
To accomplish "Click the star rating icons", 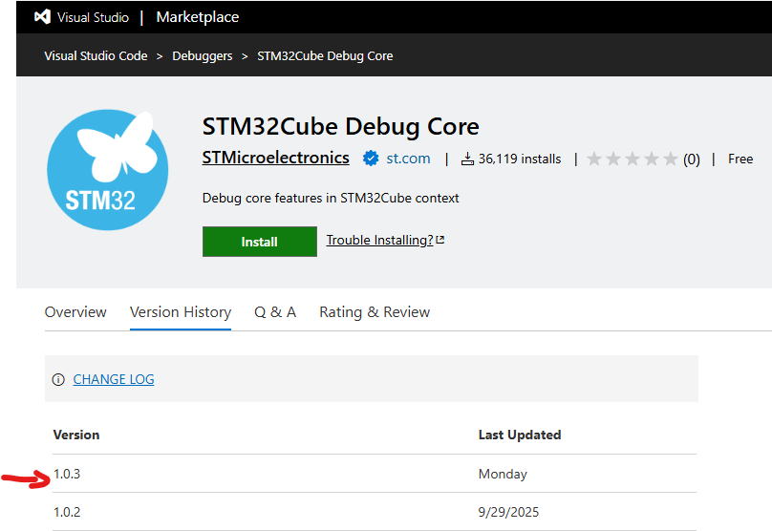I will [x=632, y=159].
